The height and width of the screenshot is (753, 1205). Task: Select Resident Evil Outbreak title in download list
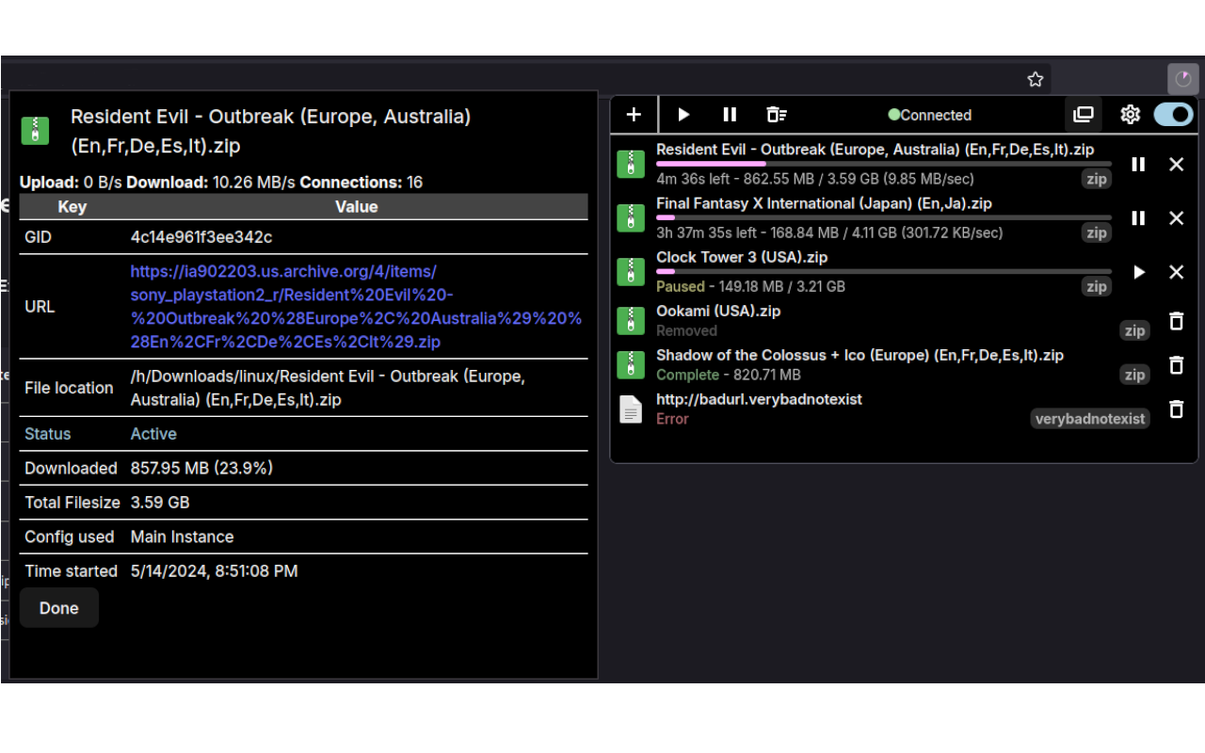click(876, 150)
